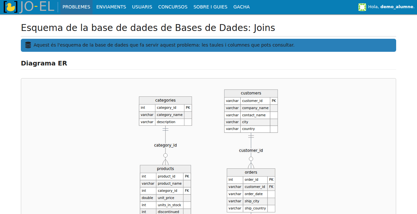Click company_name column in customers table
The height and width of the screenshot is (214, 417).
click(x=255, y=108)
